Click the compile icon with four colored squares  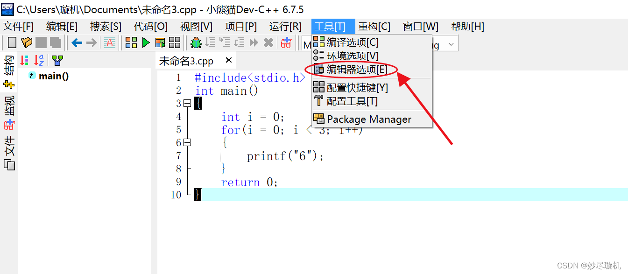tap(131, 42)
